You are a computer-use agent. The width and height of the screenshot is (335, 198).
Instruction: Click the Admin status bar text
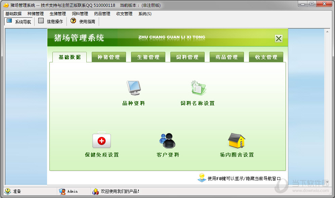pyautogui.click(x=73, y=191)
